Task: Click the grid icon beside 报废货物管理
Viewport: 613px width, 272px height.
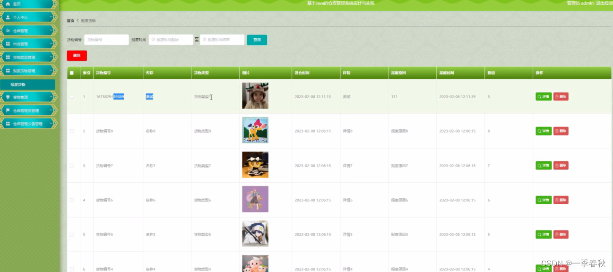Action: [x=8, y=70]
